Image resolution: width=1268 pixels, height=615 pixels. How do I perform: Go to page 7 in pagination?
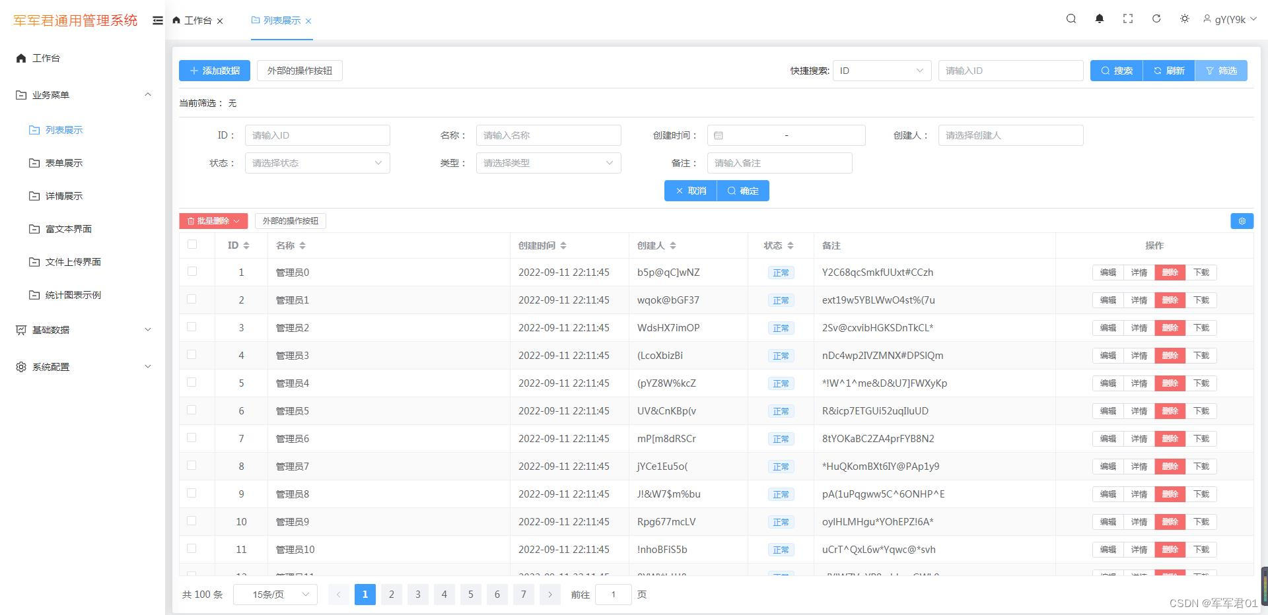click(524, 595)
